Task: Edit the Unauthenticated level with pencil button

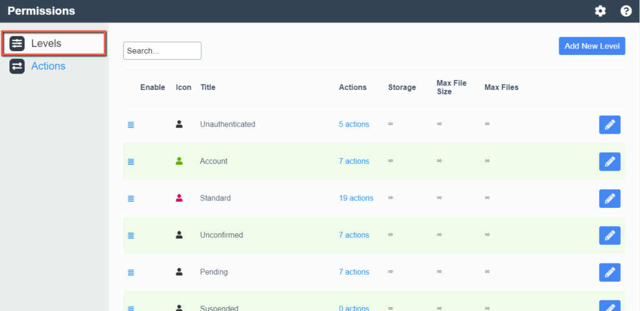Action: [x=610, y=125]
